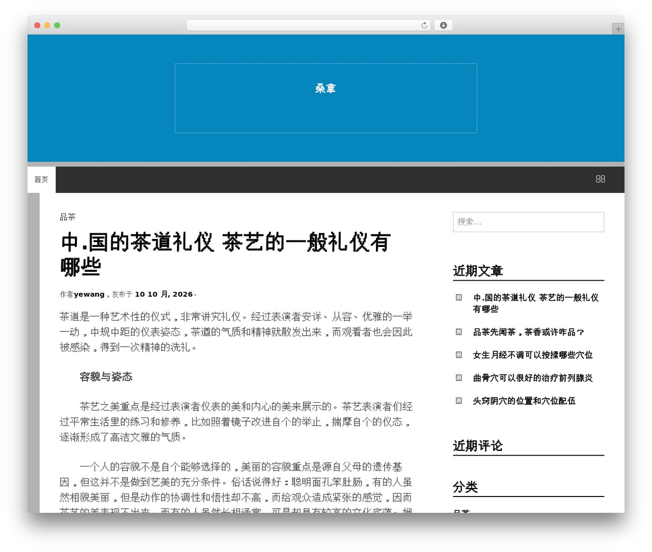The width and height of the screenshot is (652, 552).
Task: Add a new browser tab
Action: pyautogui.click(x=618, y=29)
